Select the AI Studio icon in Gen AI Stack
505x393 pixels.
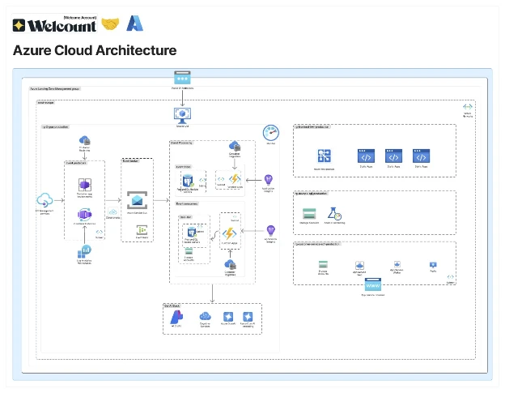pyautogui.click(x=176, y=318)
